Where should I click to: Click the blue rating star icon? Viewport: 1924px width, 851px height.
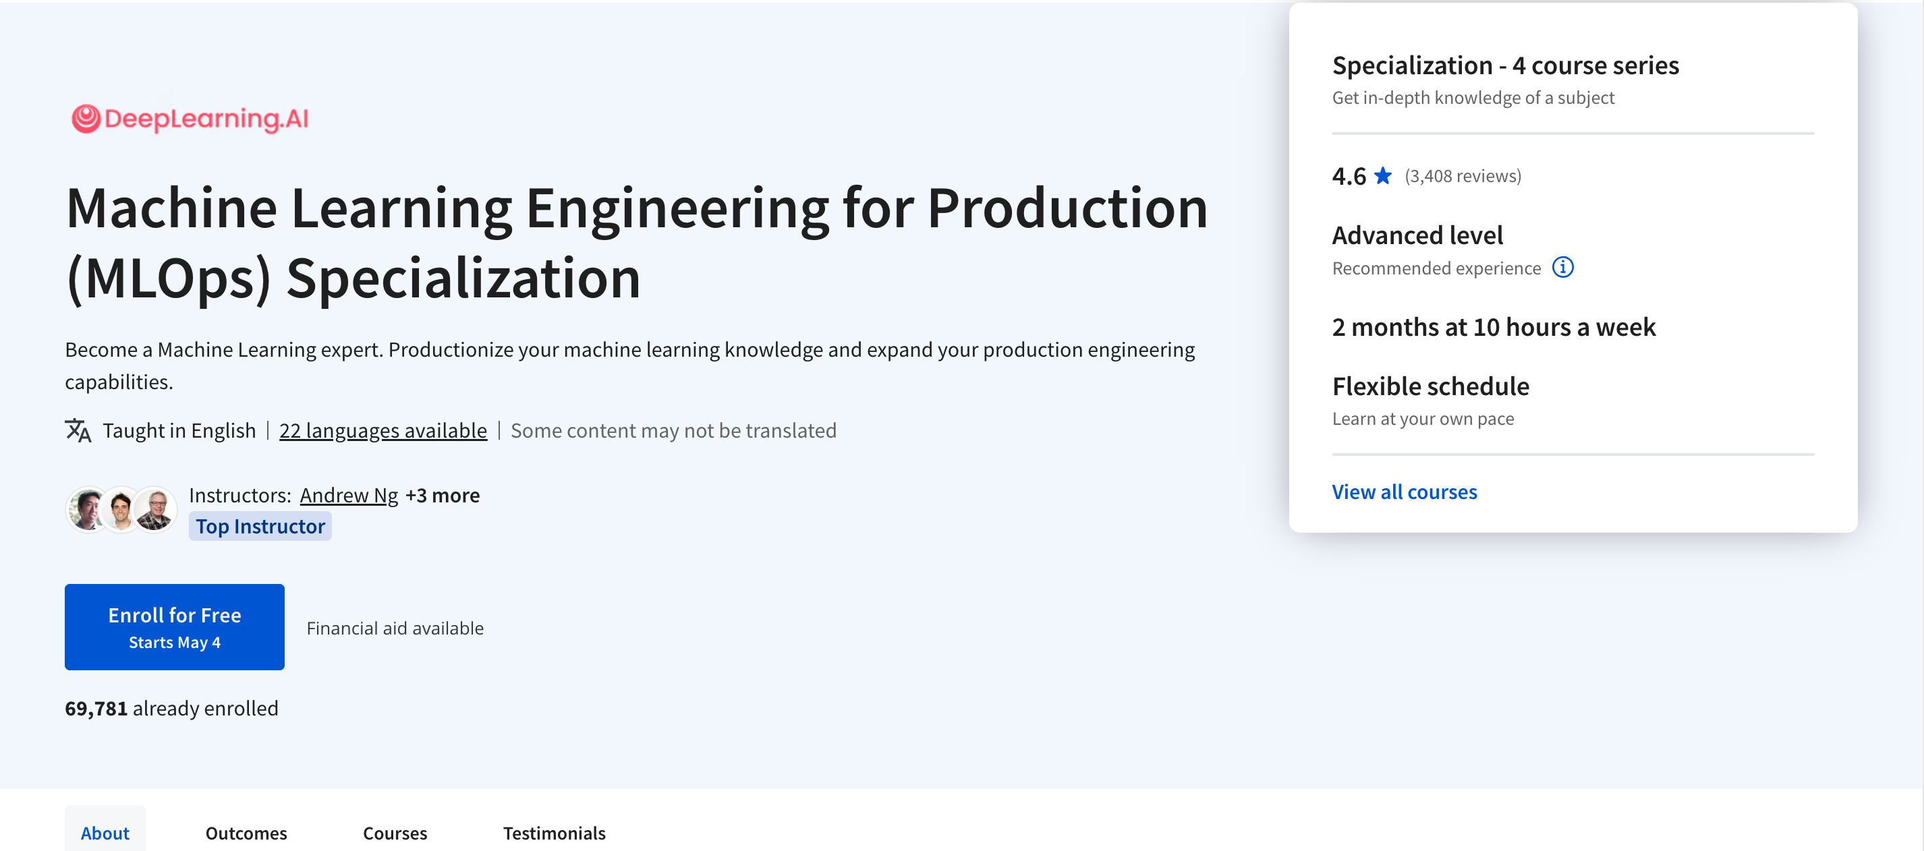pyautogui.click(x=1383, y=175)
